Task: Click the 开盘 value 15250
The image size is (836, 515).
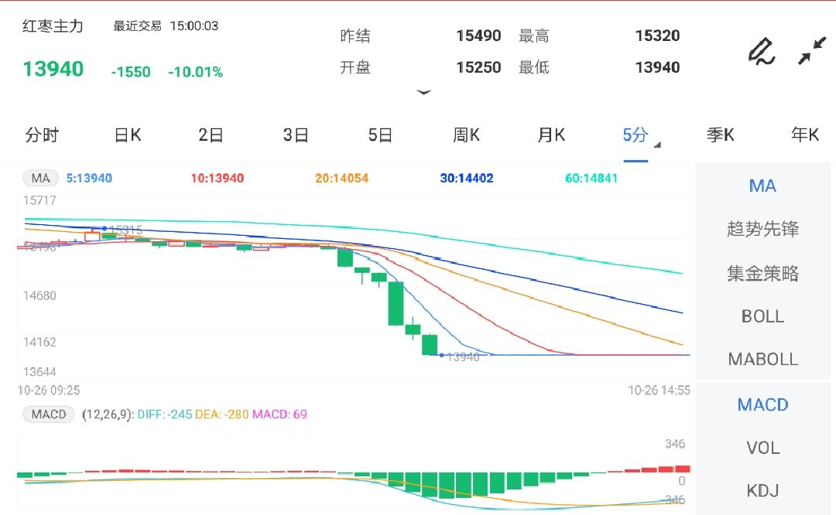Action: tap(478, 67)
